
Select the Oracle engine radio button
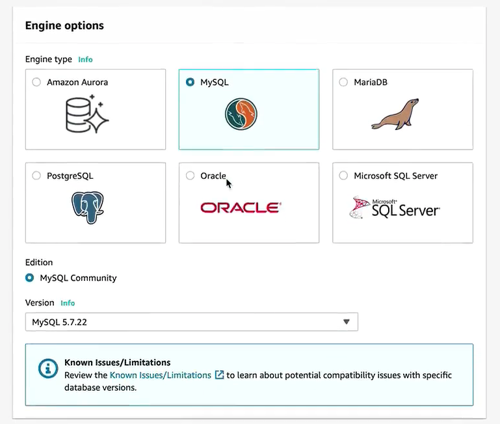point(190,176)
